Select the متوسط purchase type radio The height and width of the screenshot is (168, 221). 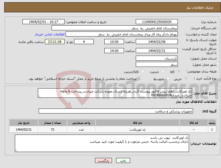pos(168,78)
